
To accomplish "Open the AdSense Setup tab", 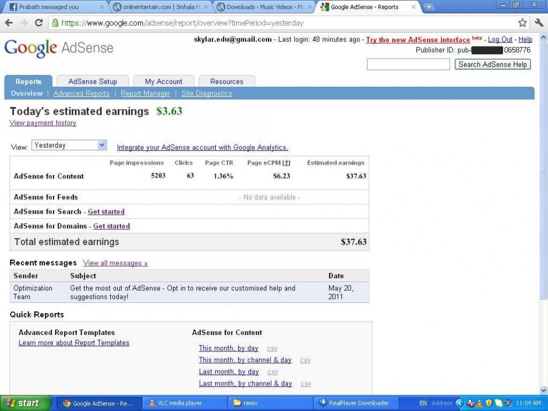I will tap(92, 82).
